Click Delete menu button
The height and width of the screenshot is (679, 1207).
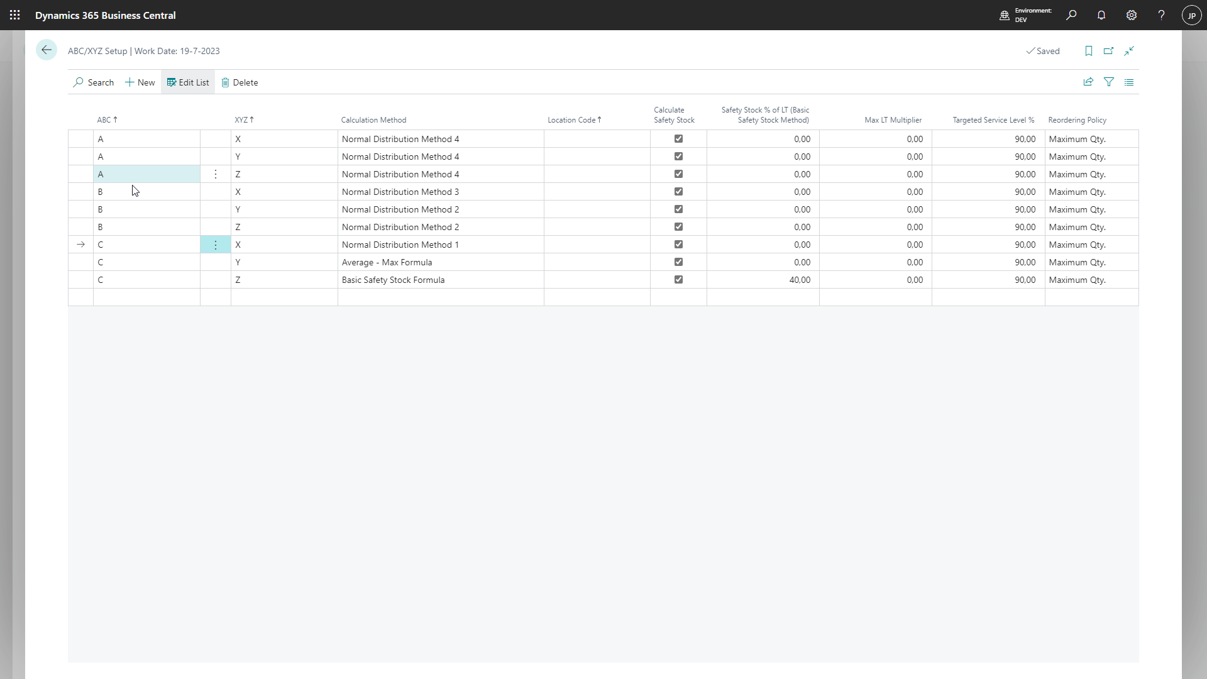[x=240, y=82]
